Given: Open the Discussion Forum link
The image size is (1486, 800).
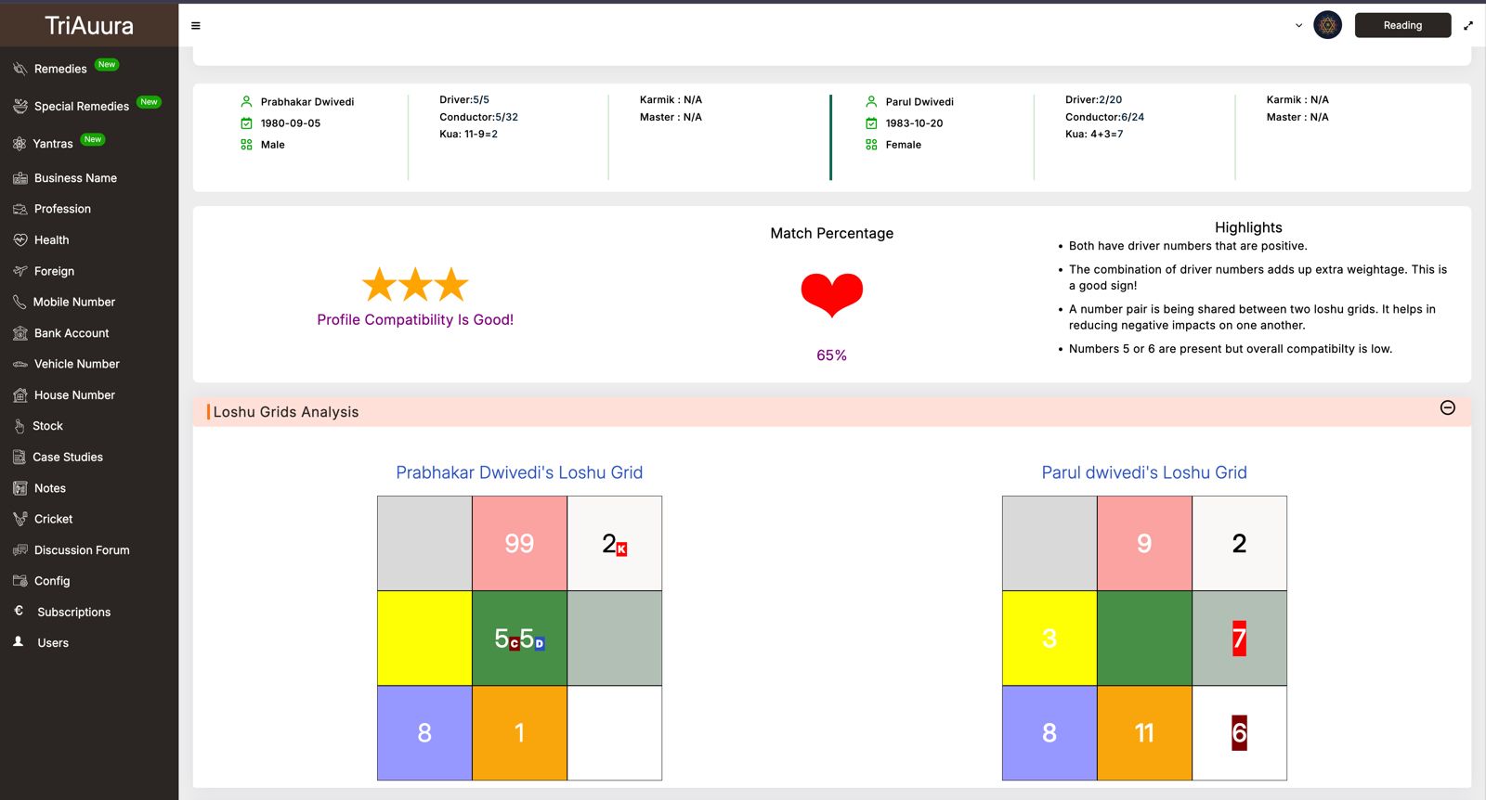Looking at the screenshot, I should click(82, 550).
